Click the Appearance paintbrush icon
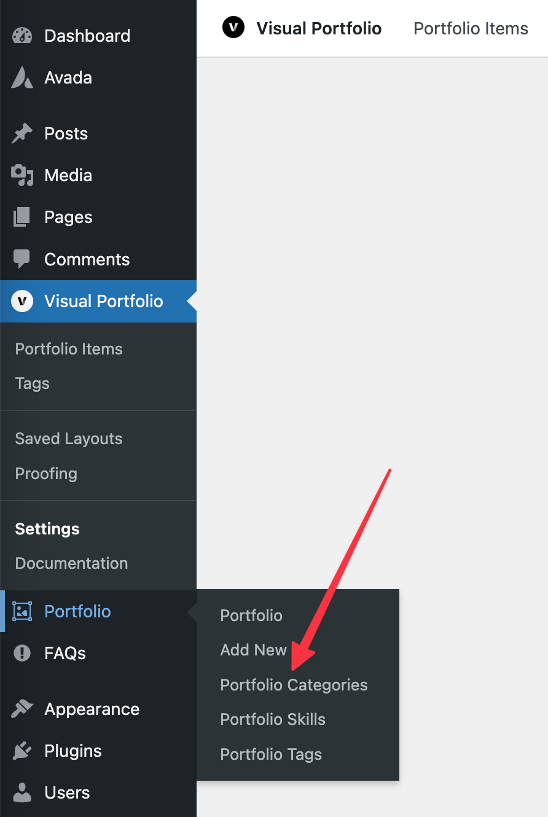Image resolution: width=548 pixels, height=817 pixels. [x=22, y=709]
